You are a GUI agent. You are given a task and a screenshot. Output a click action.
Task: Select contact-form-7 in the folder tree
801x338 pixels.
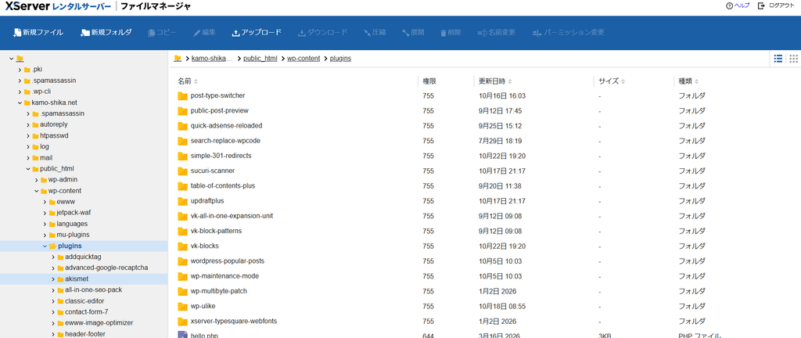(x=86, y=312)
